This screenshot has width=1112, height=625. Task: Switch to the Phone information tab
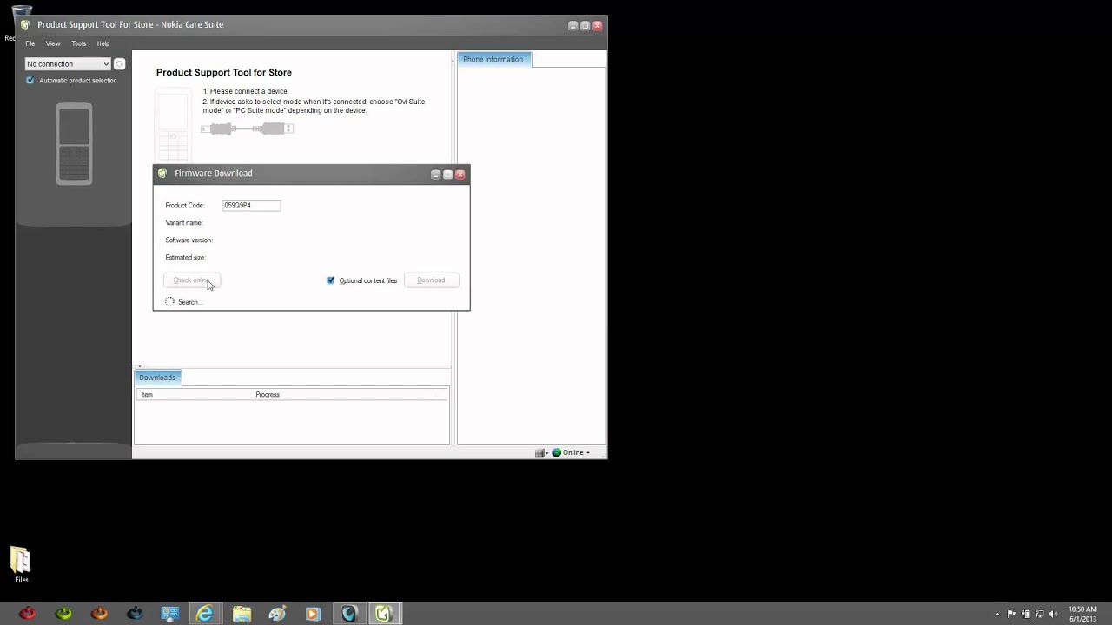coord(493,59)
